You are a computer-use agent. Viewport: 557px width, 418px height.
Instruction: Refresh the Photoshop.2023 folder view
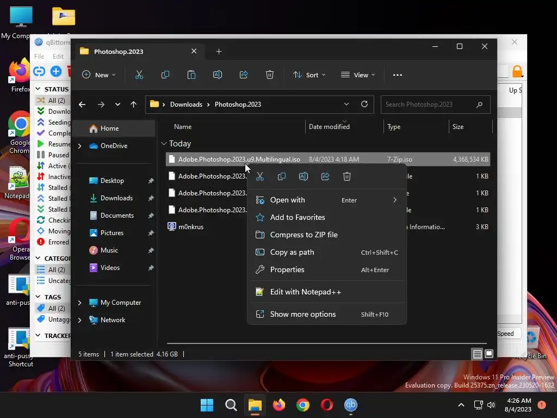(x=364, y=104)
